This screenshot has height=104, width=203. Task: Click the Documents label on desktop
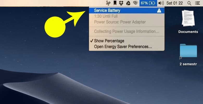click(x=188, y=32)
